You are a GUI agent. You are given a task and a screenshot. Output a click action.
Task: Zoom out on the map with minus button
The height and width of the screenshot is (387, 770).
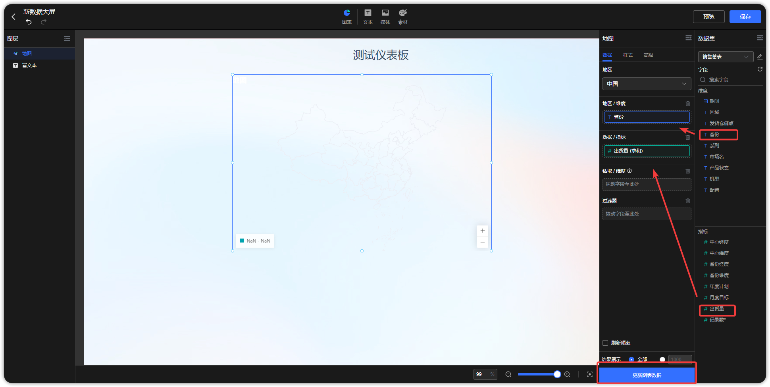point(483,242)
